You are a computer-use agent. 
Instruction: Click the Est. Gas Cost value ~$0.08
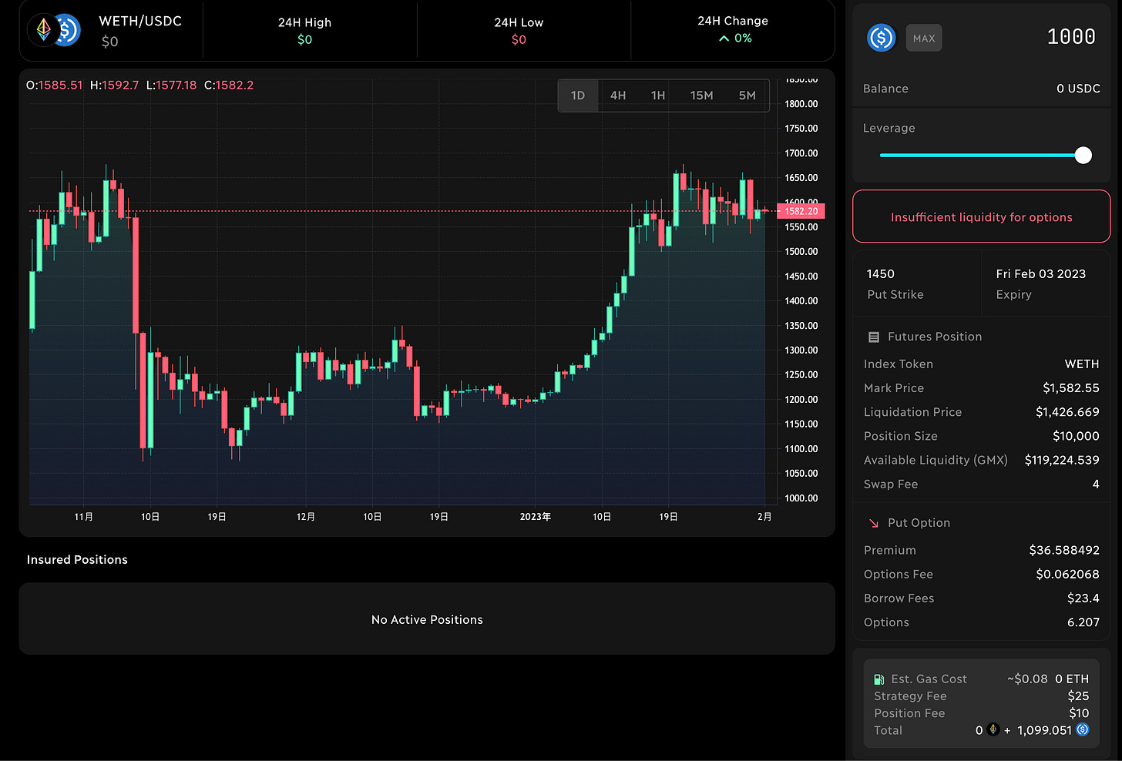tap(1027, 679)
